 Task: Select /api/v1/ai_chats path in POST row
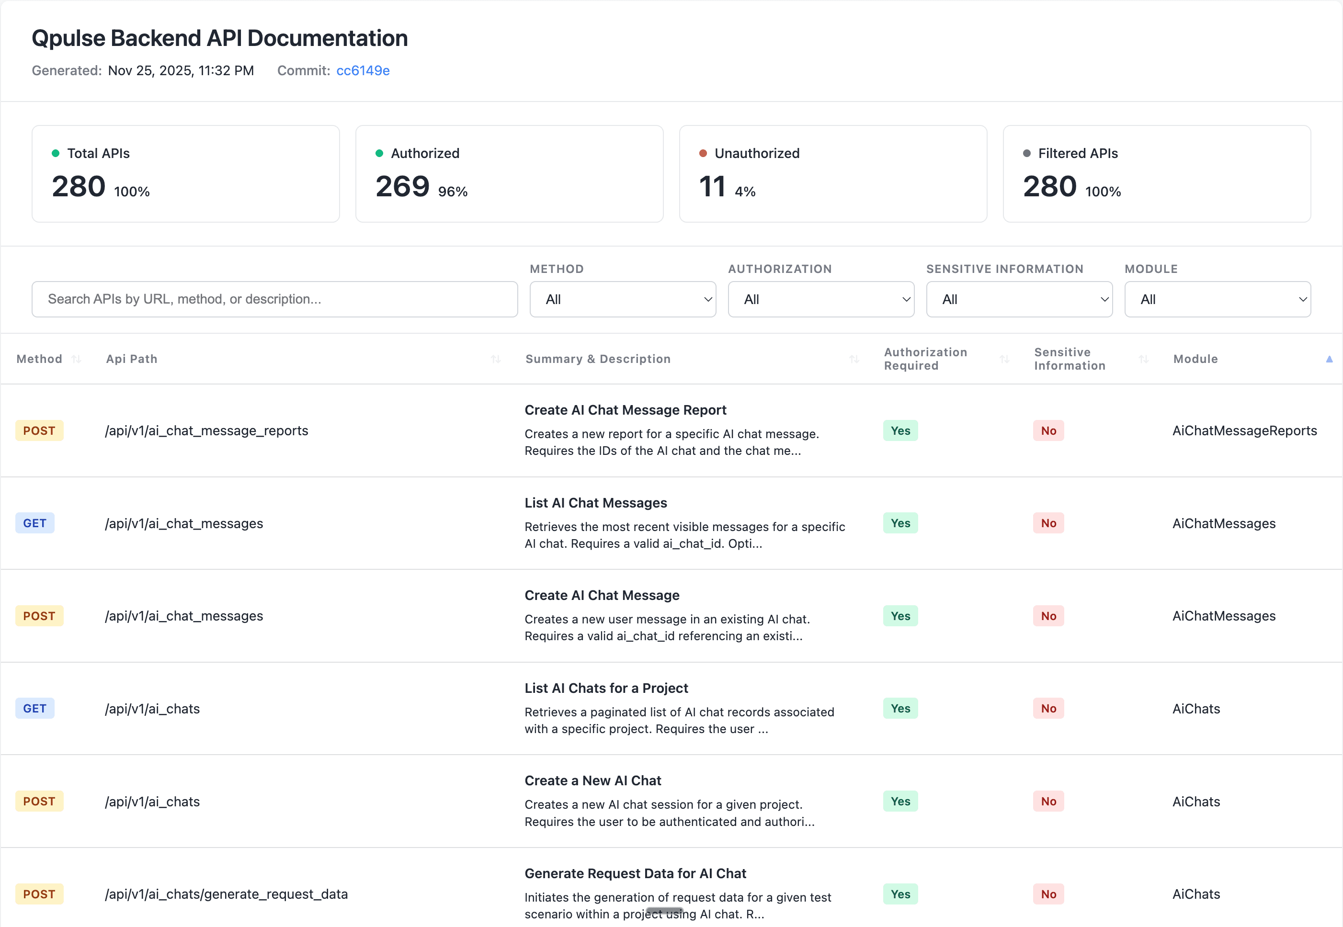point(152,802)
